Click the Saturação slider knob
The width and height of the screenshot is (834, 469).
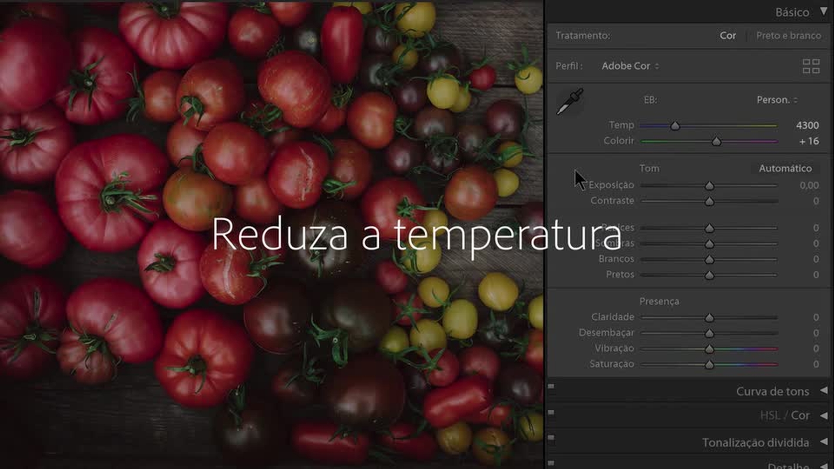click(x=709, y=365)
